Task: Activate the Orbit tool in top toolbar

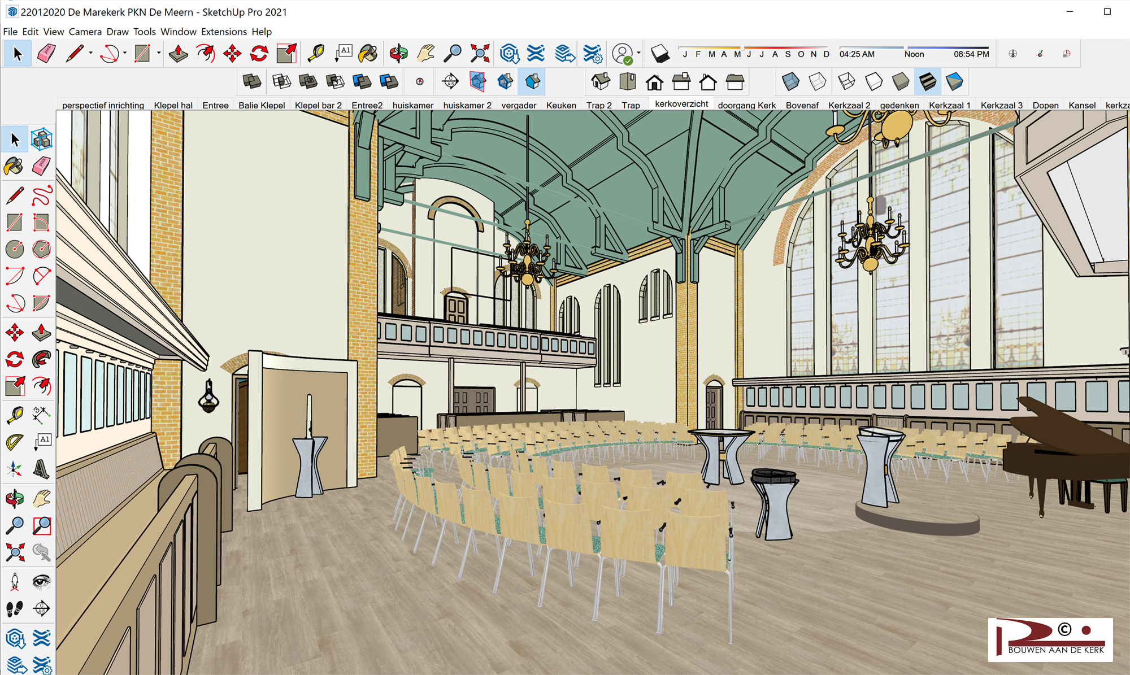Action: tap(398, 54)
